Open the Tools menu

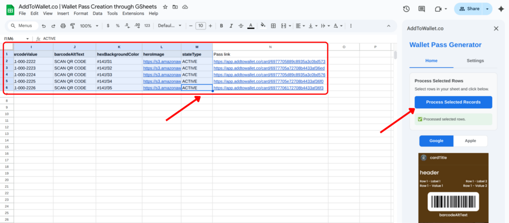113,14
